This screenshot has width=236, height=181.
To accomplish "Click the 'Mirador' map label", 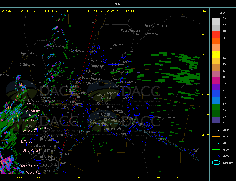I will (121, 134).
